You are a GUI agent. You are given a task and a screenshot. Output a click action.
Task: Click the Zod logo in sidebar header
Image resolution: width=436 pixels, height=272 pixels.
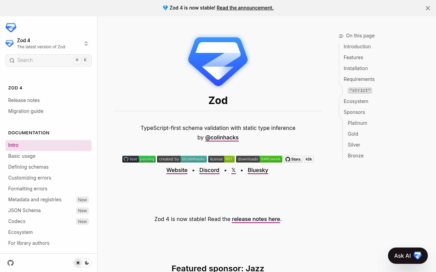(x=11, y=28)
